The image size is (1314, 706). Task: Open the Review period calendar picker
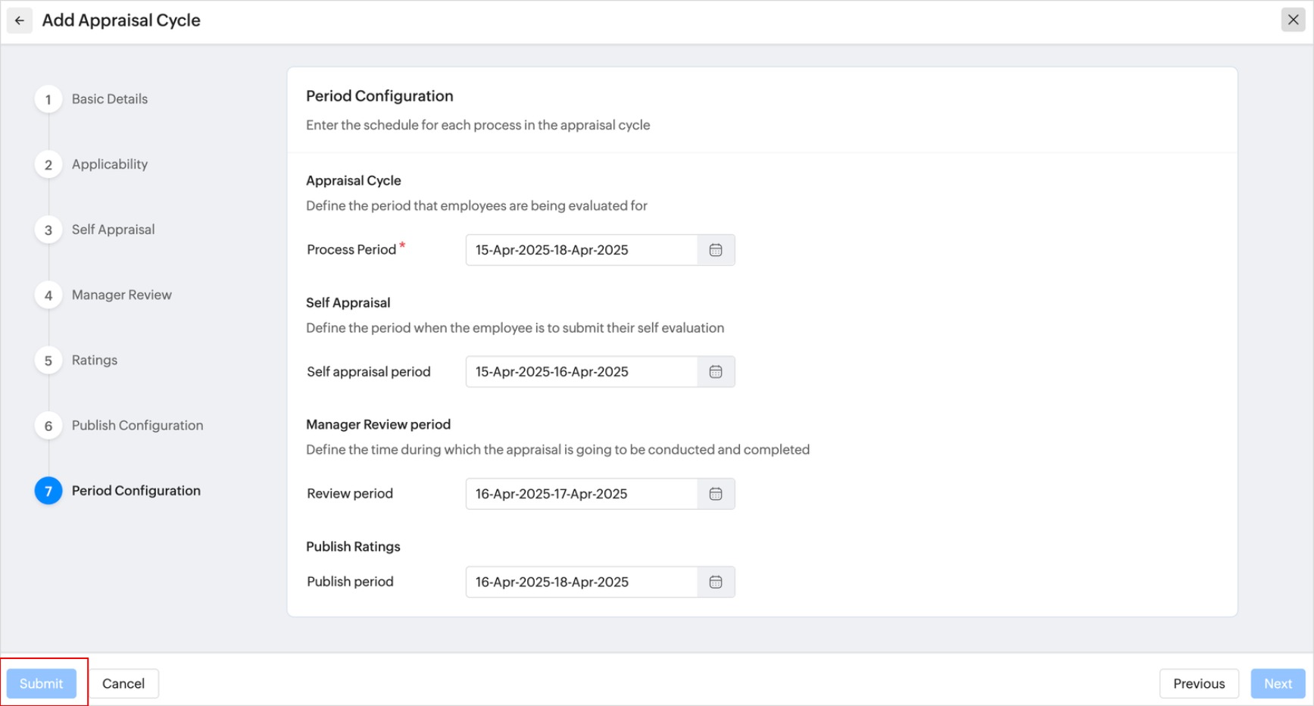(x=716, y=494)
